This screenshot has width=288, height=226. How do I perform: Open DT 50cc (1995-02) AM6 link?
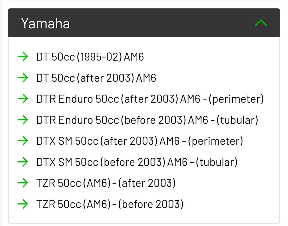click(x=90, y=57)
